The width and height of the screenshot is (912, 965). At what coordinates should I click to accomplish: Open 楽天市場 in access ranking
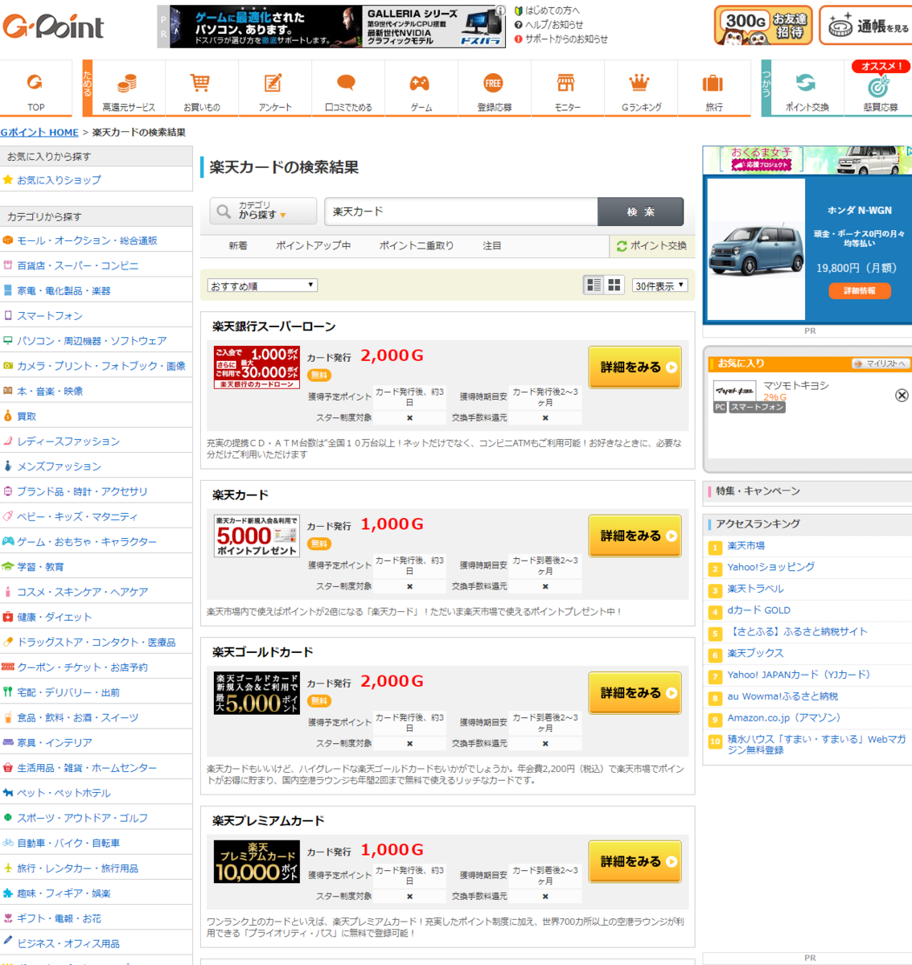click(746, 546)
